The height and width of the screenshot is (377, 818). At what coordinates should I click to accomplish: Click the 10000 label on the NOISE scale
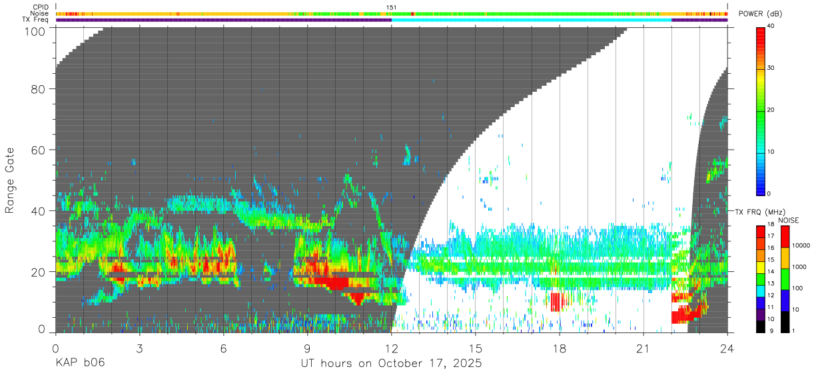pyautogui.click(x=801, y=245)
